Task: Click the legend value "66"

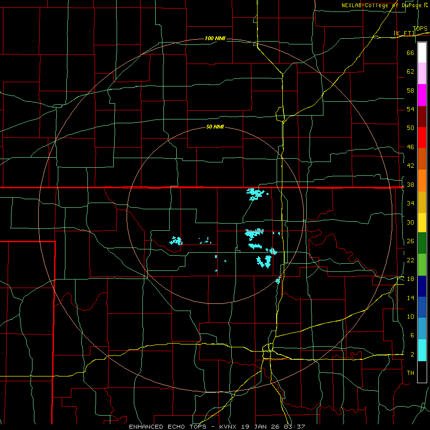Action: (410, 53)
